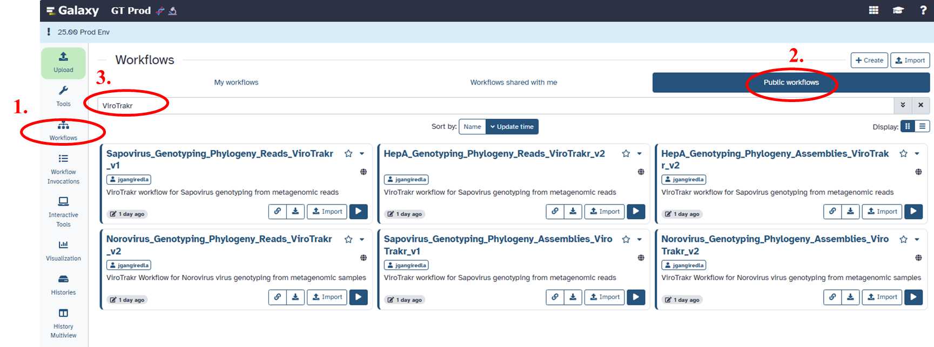Screen dimensions: 934x347
Task: Open the Tools wrench icon in sidebar
Action: (63, 96)
